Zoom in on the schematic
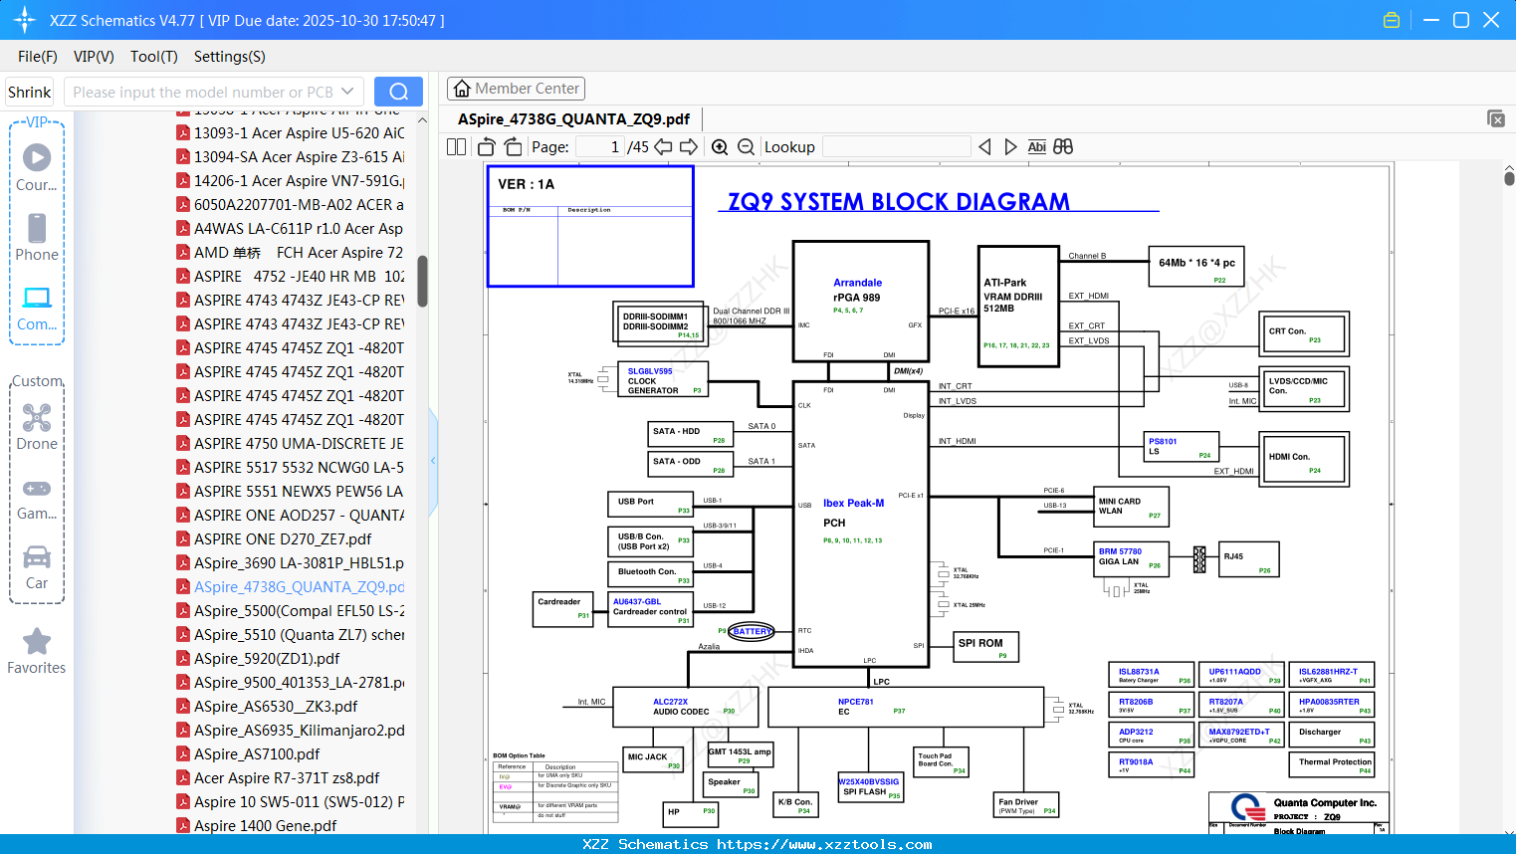 (x=720, y=146)
